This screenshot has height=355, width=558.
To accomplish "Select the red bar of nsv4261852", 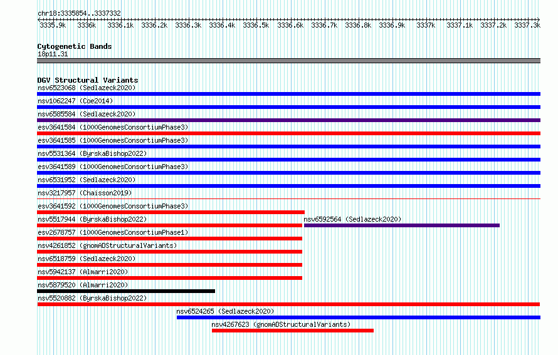I will [169, 252].
